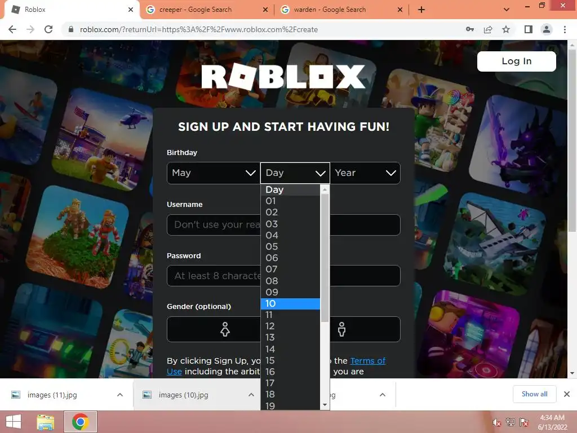The width and height of the screenshot is (577, 433).
Task: Click the images (11).jpg file icon
Action: point(16,395)
